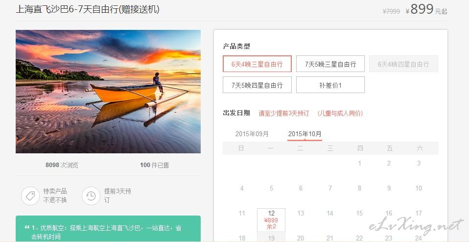Click the clock icon for 提前3天预订
The image size is (469, 242).
[x=91, y=196]
